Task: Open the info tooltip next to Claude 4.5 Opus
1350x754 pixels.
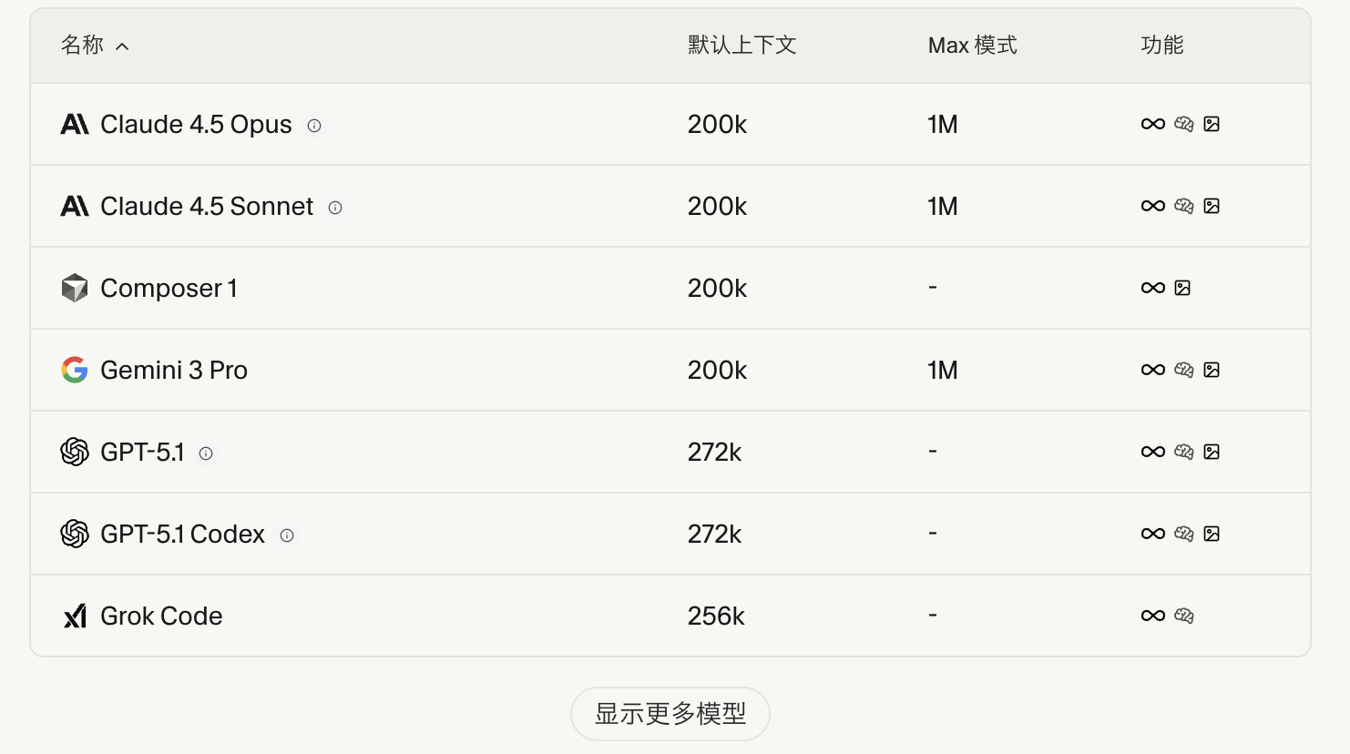Action: pos(313,126)
